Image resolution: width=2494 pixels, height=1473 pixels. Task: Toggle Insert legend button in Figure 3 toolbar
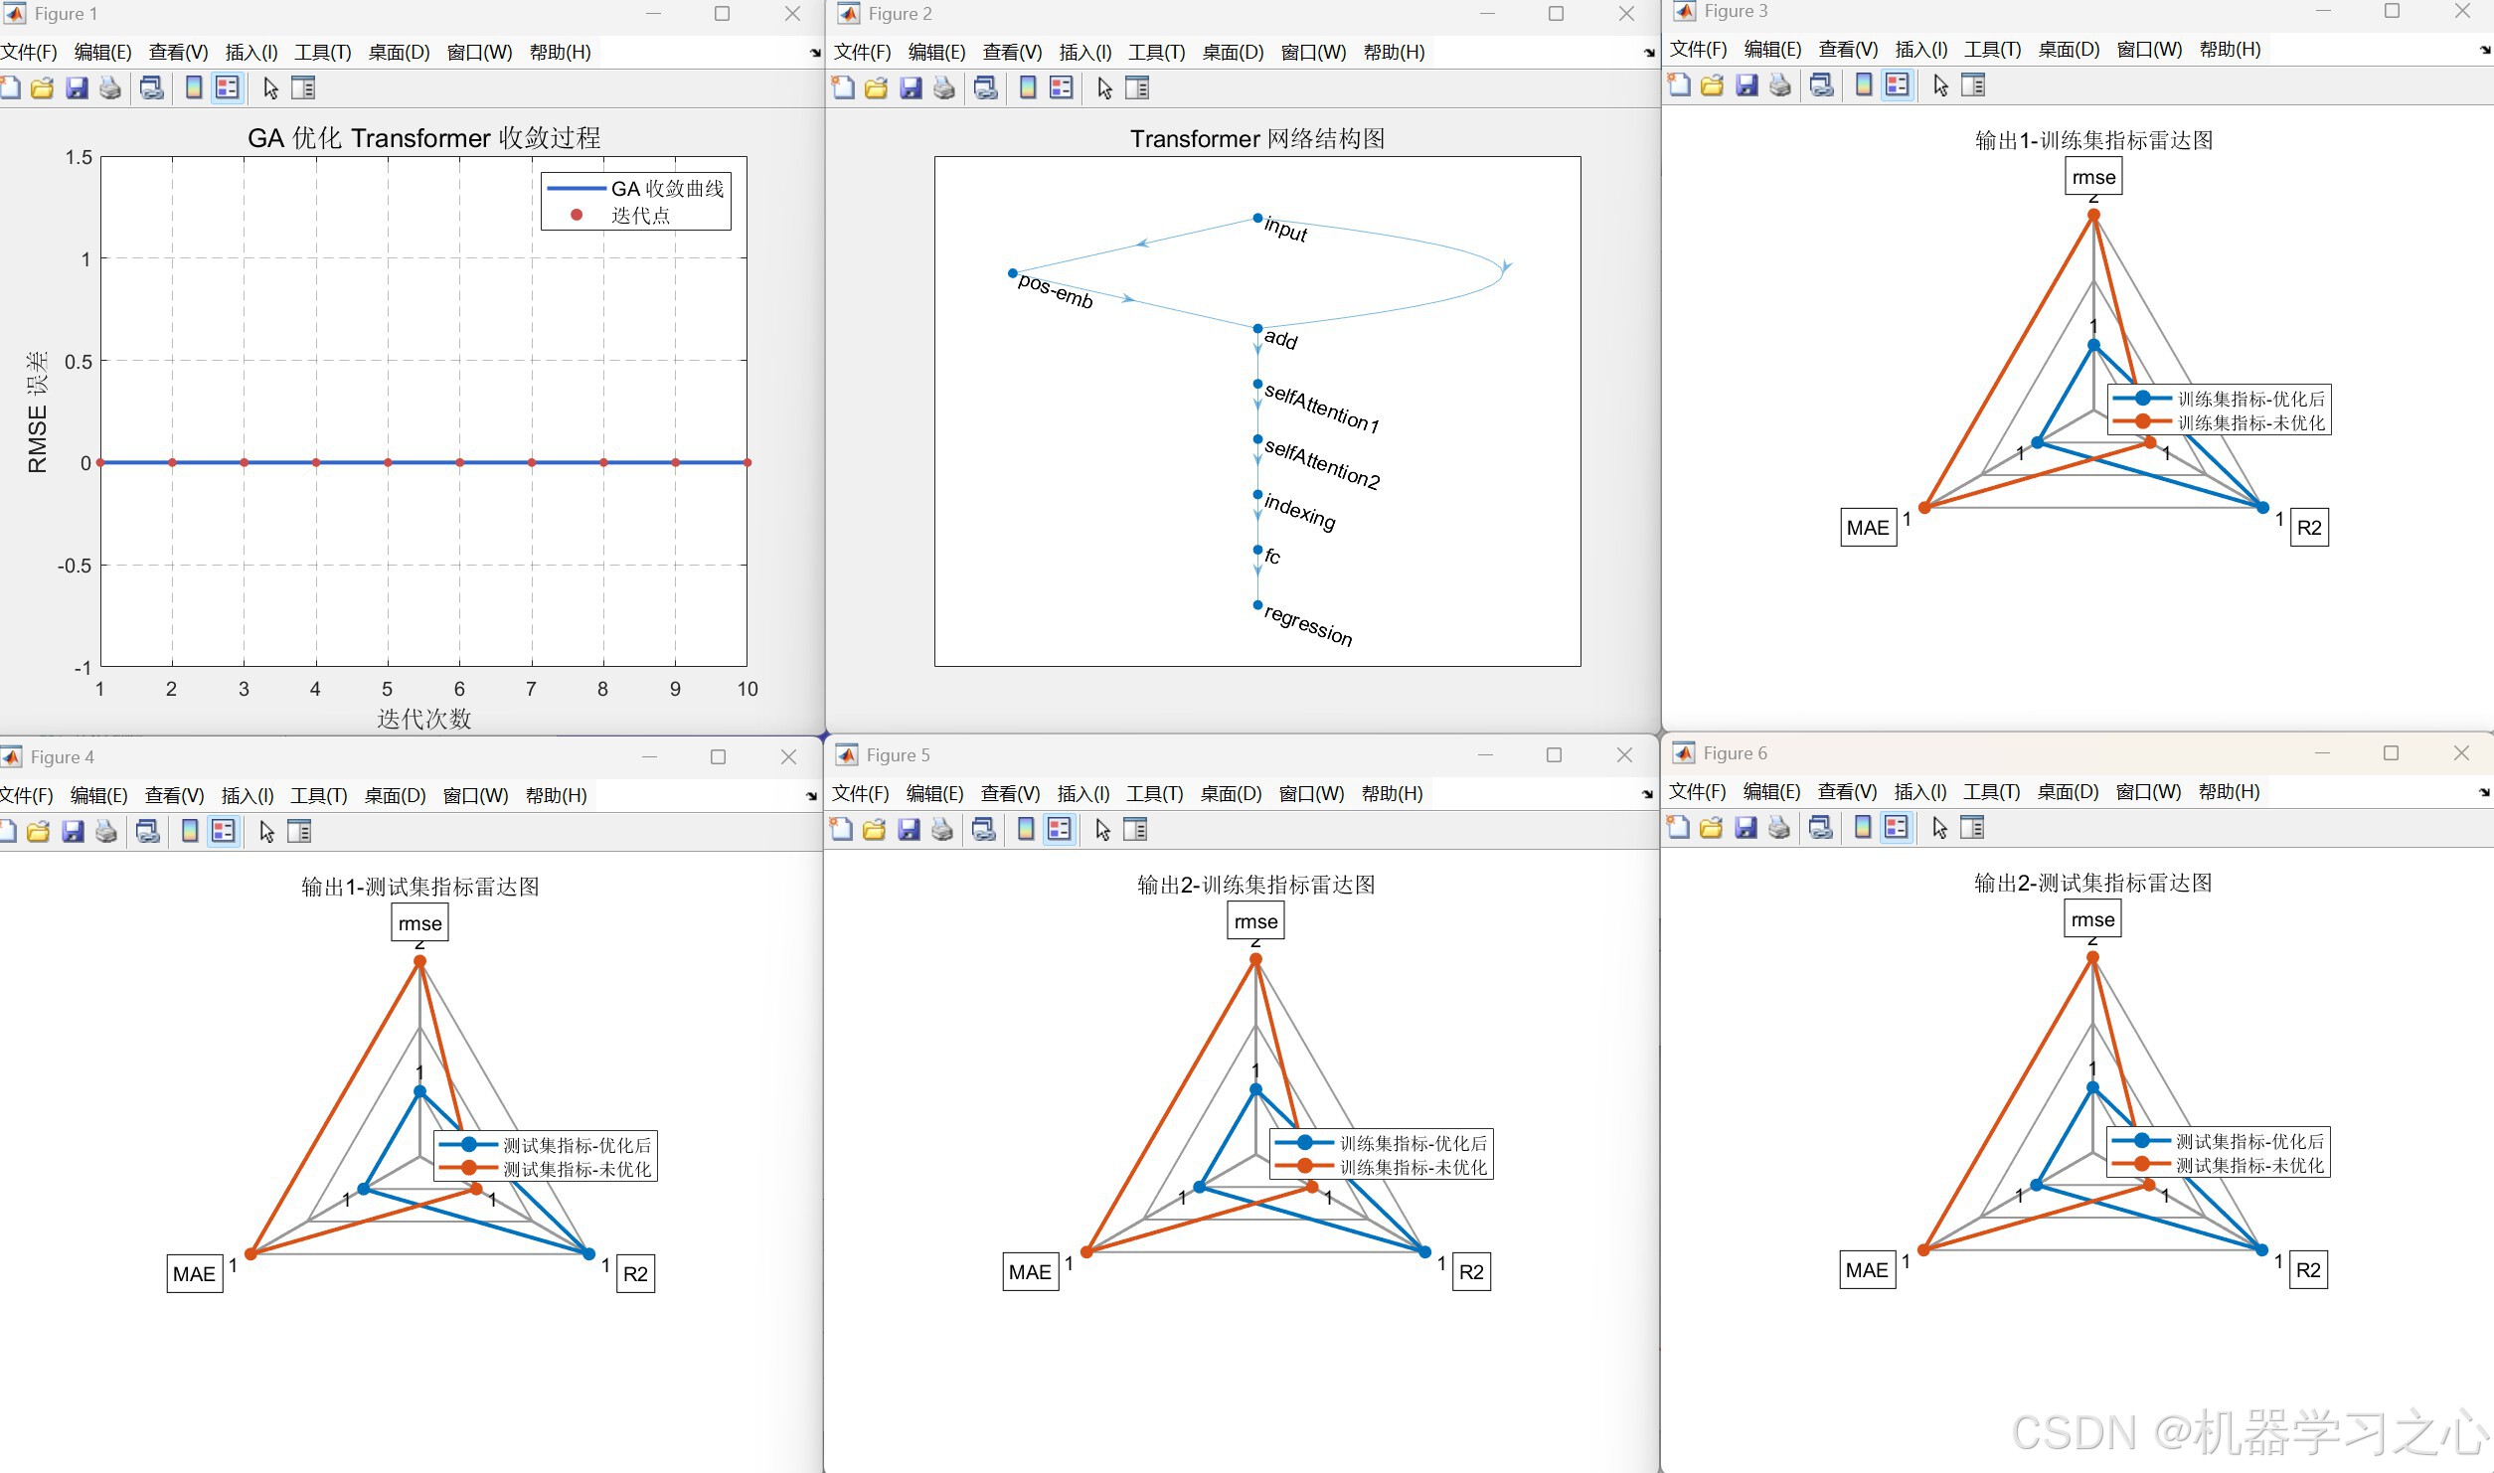(x=1898, y=85)
